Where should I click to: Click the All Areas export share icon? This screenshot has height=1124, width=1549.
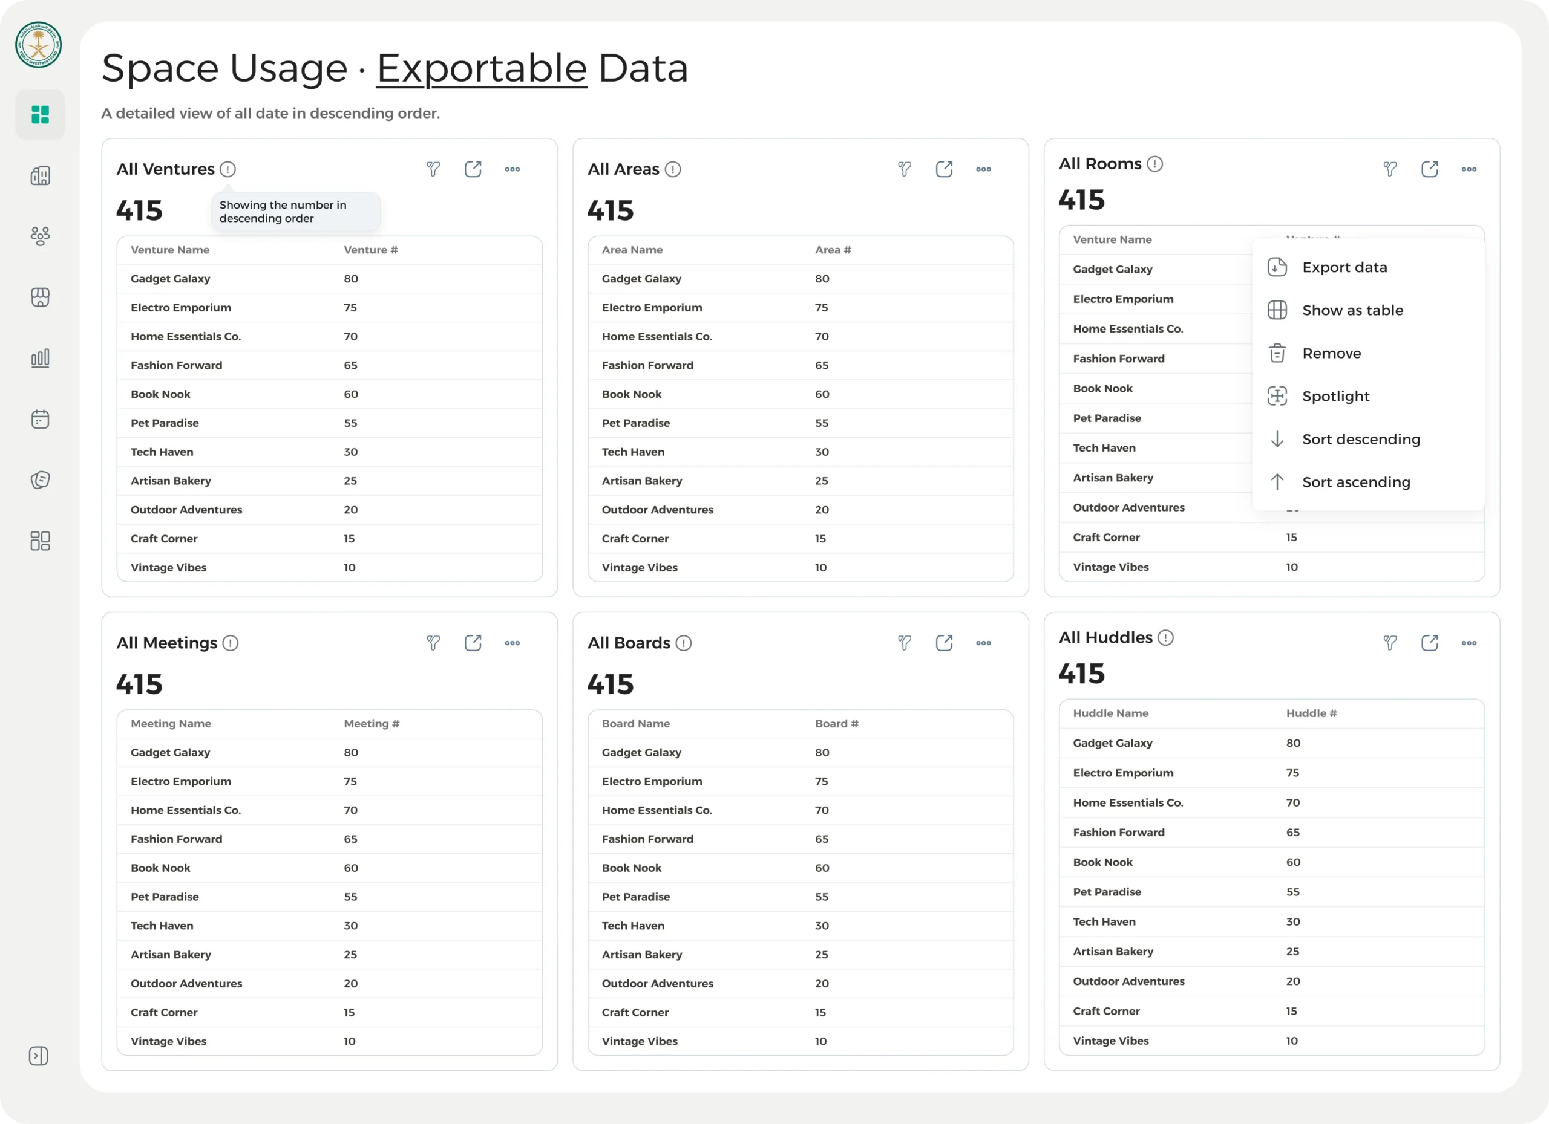tap(944, 169)
